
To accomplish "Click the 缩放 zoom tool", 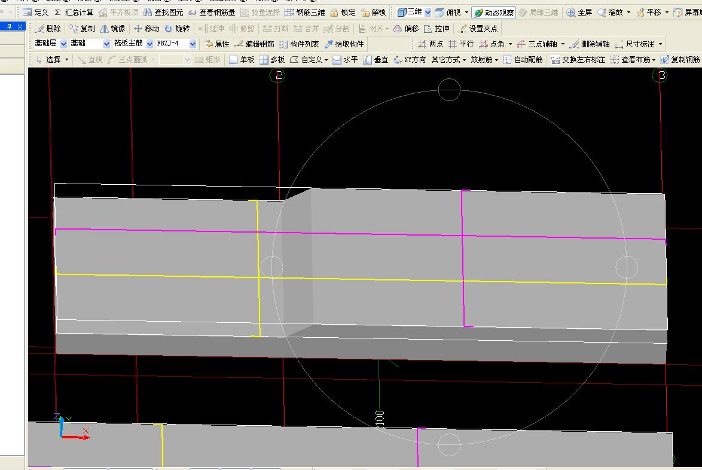I will coord(611,13).
